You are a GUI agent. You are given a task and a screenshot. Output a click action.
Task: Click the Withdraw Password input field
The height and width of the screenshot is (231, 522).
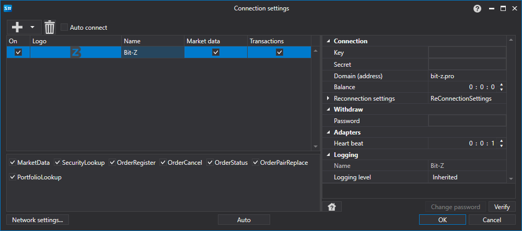(467, 120)
